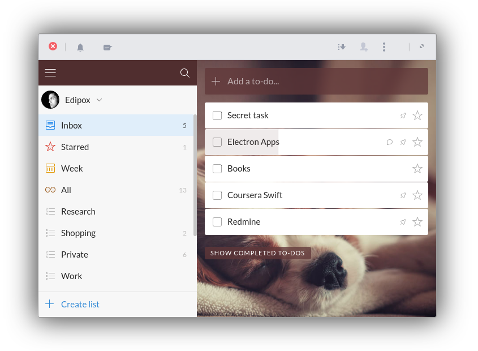Screen dimensions: 478x351
Task: Click the resize window arrows icon
Action: 421,46
